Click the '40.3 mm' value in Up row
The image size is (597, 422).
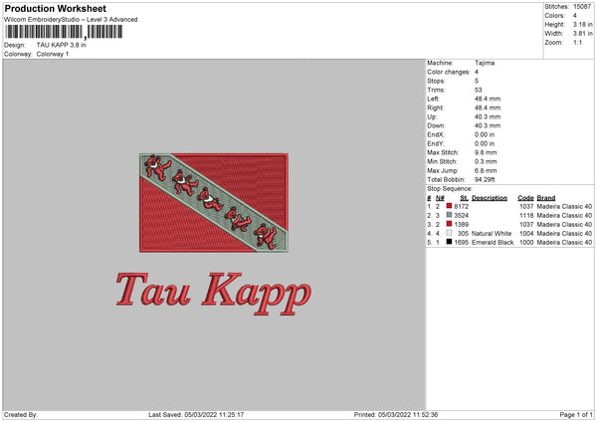(x=488, y=116)
